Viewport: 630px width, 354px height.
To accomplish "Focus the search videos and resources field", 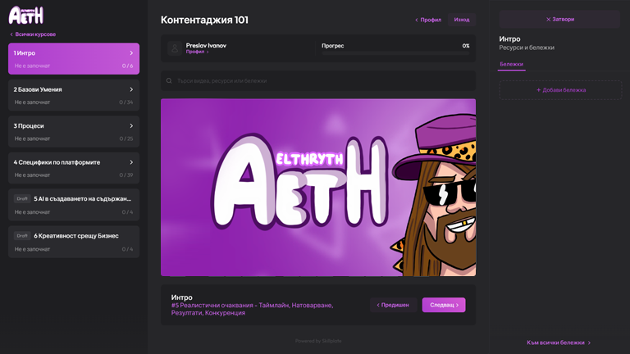I will click(320, 81).
